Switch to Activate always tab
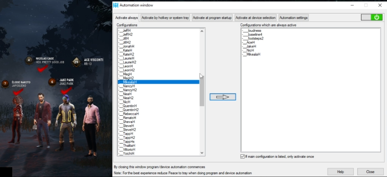This screenshot has height=177, width=387. [127, 18]
